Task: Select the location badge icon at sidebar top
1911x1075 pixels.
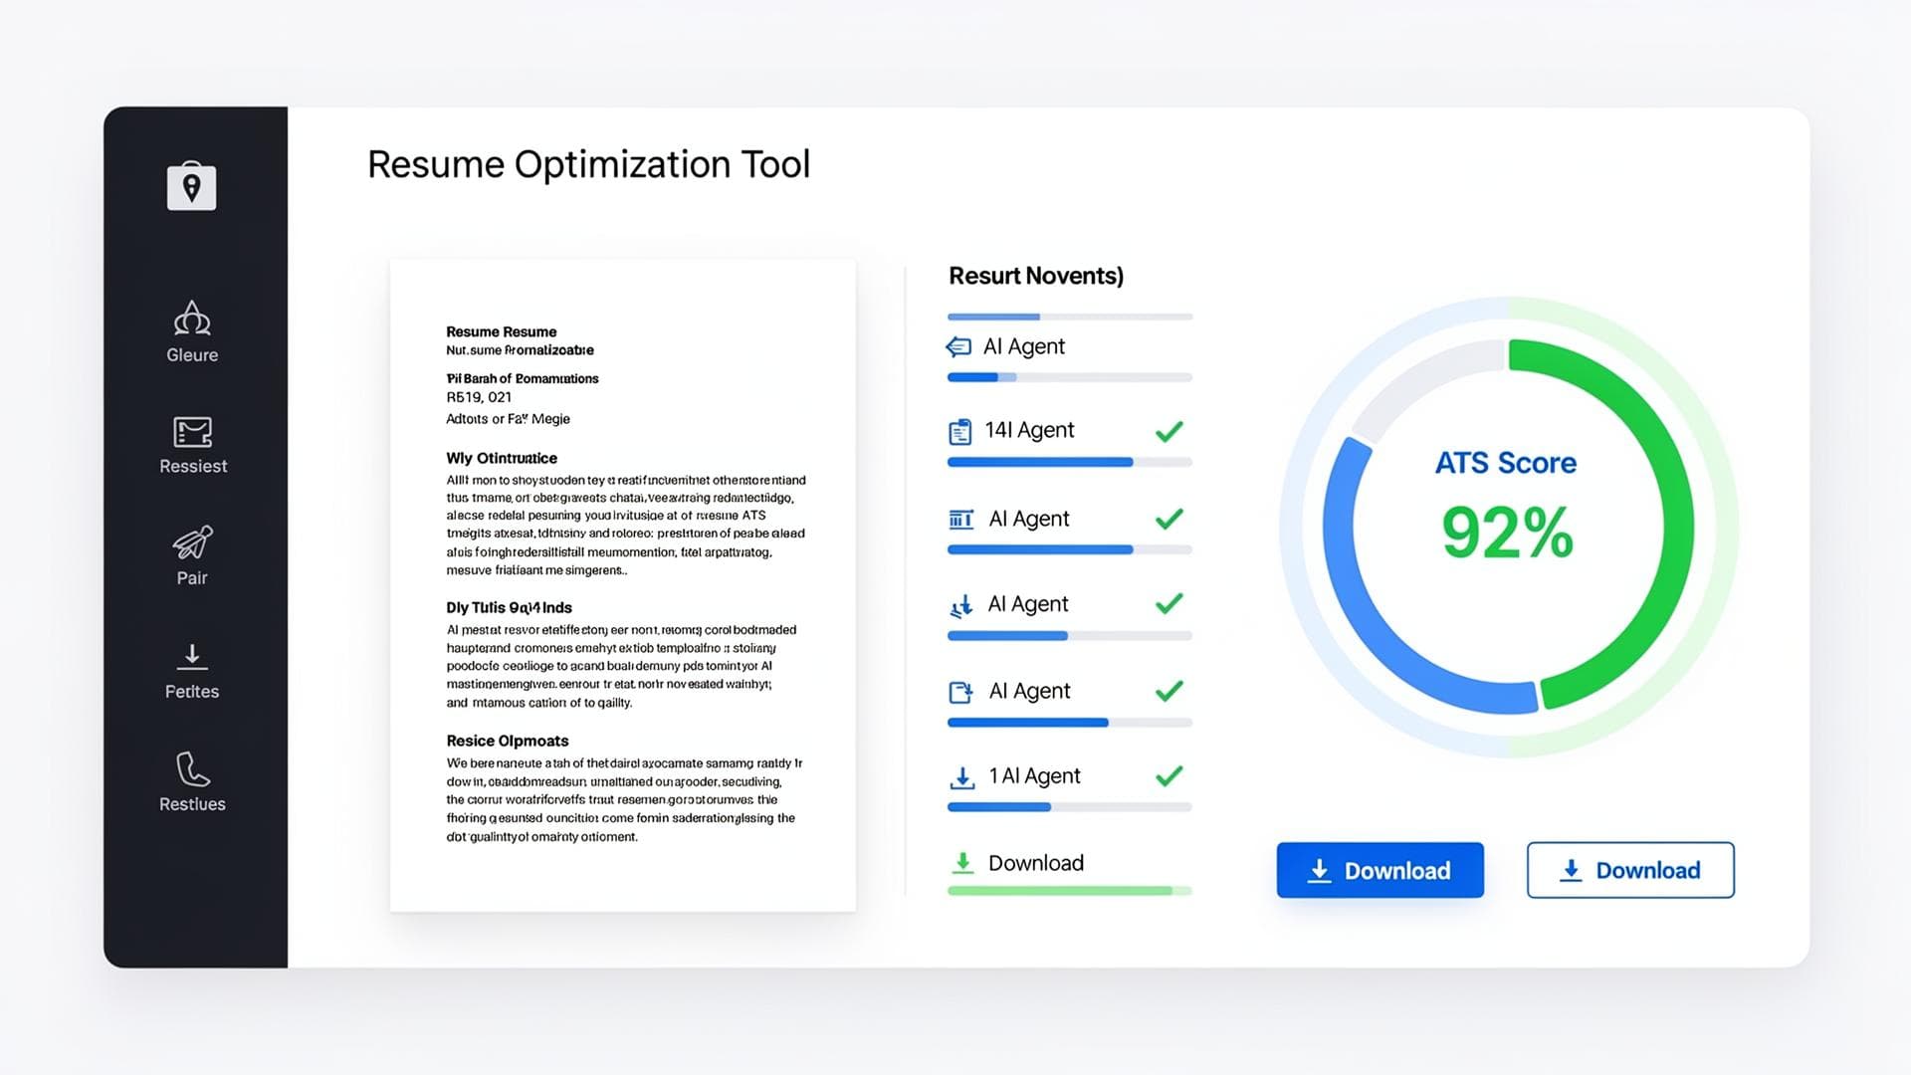Action: [191, 186]
